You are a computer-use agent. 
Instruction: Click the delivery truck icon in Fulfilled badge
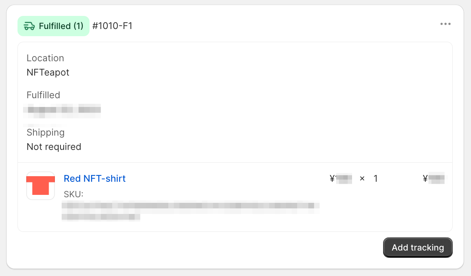[x=29, y=26]
